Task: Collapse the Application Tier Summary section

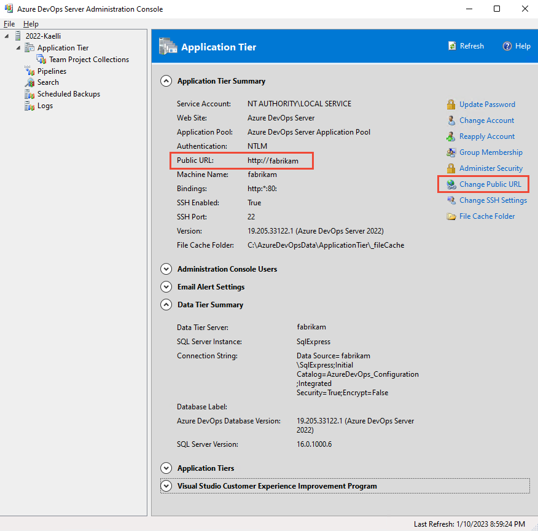Action: 166,81
